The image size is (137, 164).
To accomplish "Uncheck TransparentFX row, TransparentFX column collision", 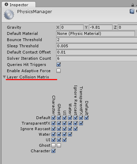I will pos(81,123).
